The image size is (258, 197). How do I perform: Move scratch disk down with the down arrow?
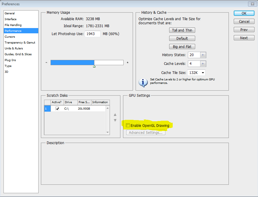click(x=115, y=120)
